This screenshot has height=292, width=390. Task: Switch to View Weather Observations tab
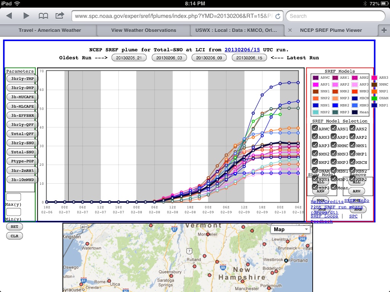coord(144,30)
